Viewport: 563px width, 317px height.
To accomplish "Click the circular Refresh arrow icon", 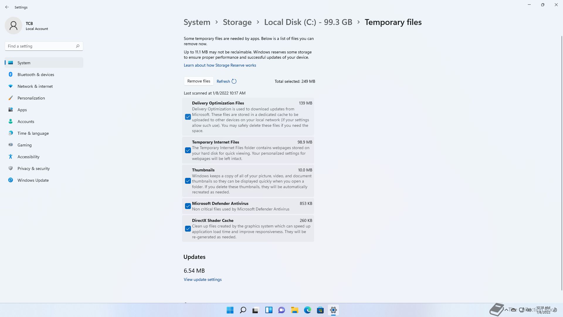I will [x=234, y=81].
